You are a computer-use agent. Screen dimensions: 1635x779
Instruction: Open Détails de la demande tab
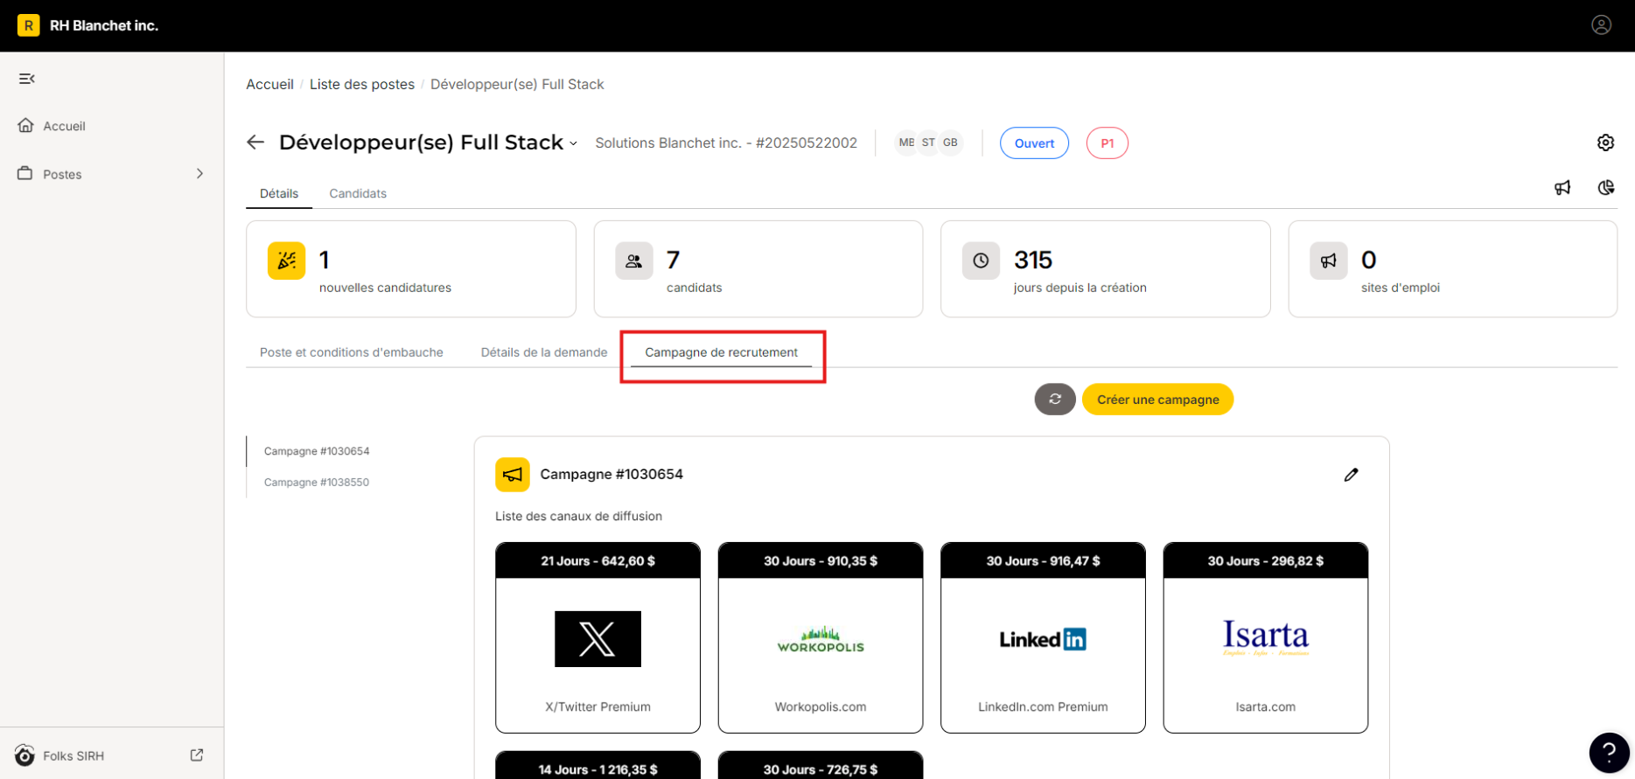click(x=544, y=352)
